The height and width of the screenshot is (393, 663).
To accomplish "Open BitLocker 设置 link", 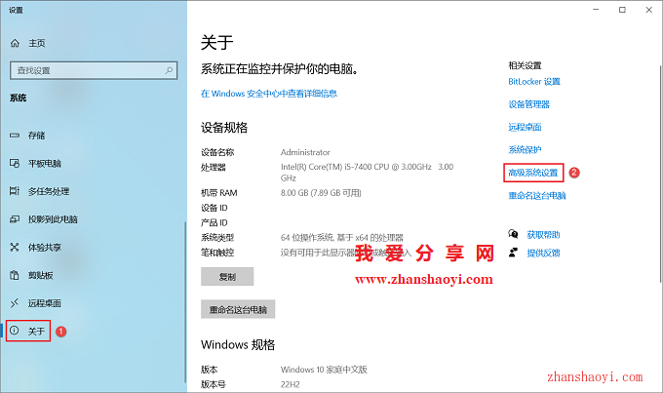I will [534, 82].
